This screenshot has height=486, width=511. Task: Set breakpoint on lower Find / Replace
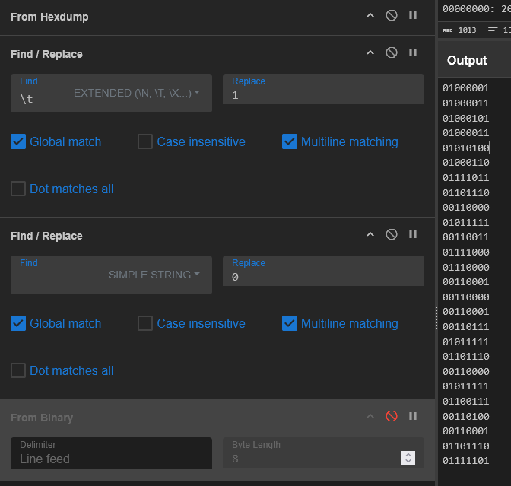(413, 234)
